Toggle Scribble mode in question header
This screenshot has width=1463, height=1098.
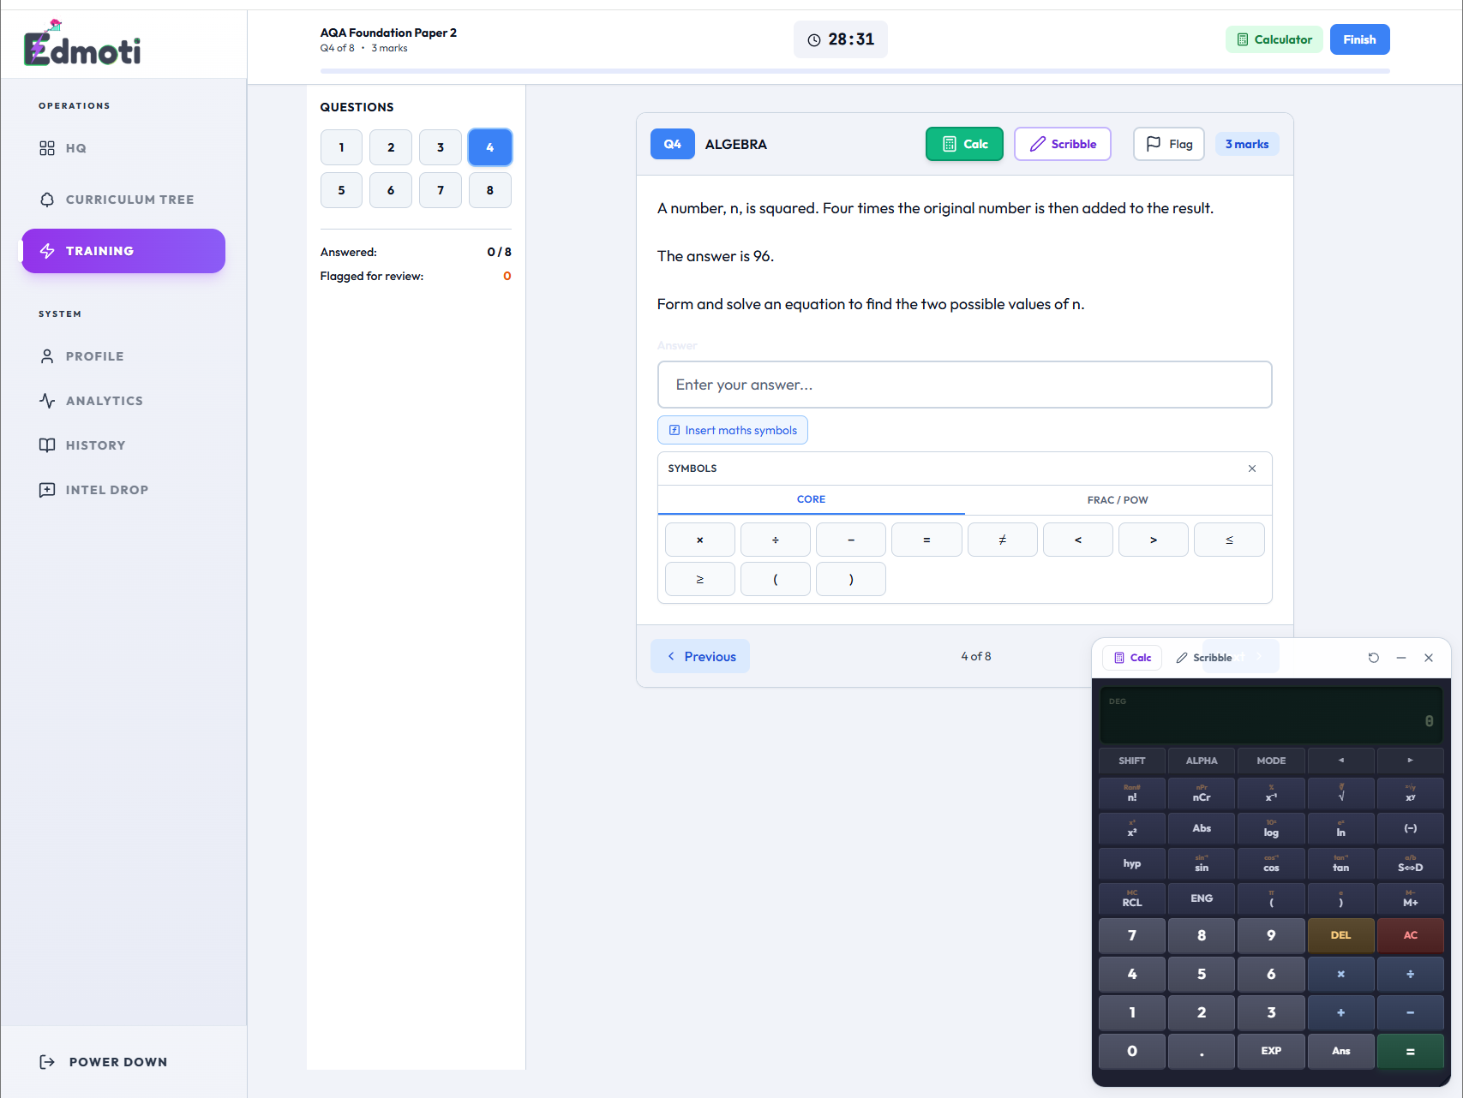pyautogui.click(x=1062, y=144)
